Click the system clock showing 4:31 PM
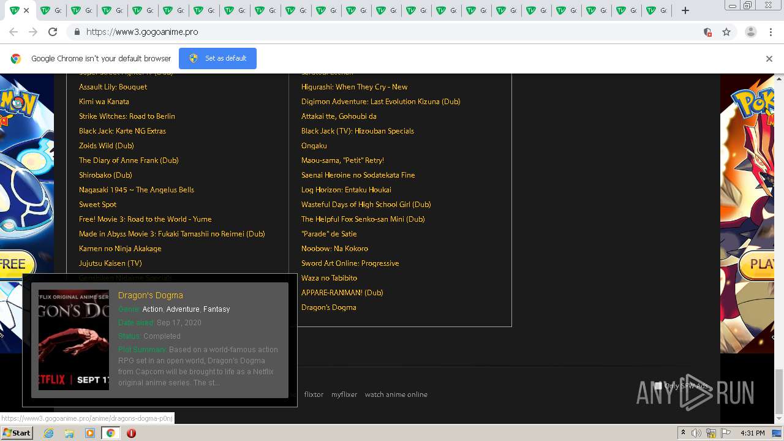Screen dimensions: 784x441 tap(753, 433)
